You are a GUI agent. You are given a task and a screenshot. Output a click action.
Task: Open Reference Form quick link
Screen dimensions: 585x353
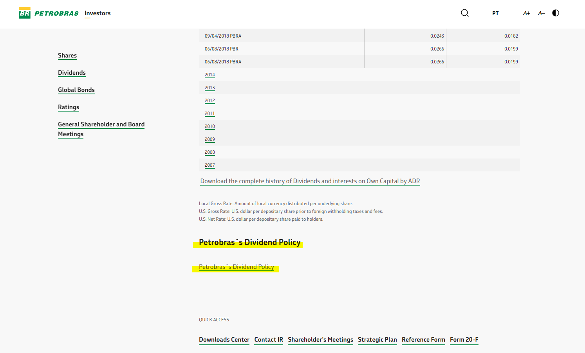click(423, 340)
